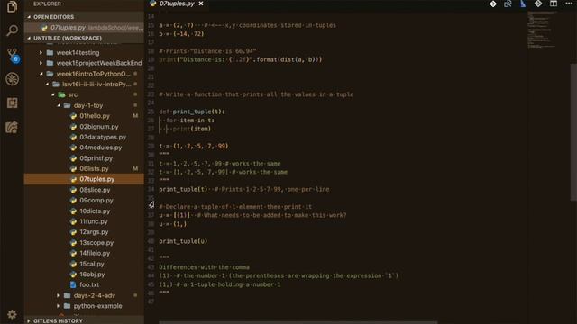Expand the days-2-4-adv folder
The height and width of the screenshot is (324, 577).
84,295
